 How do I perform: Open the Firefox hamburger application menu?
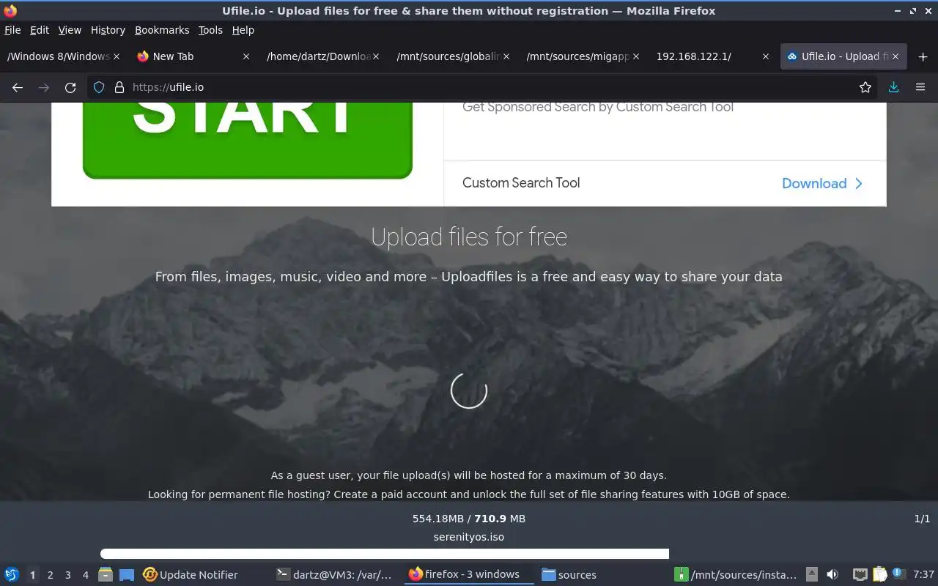pos(920,87)
